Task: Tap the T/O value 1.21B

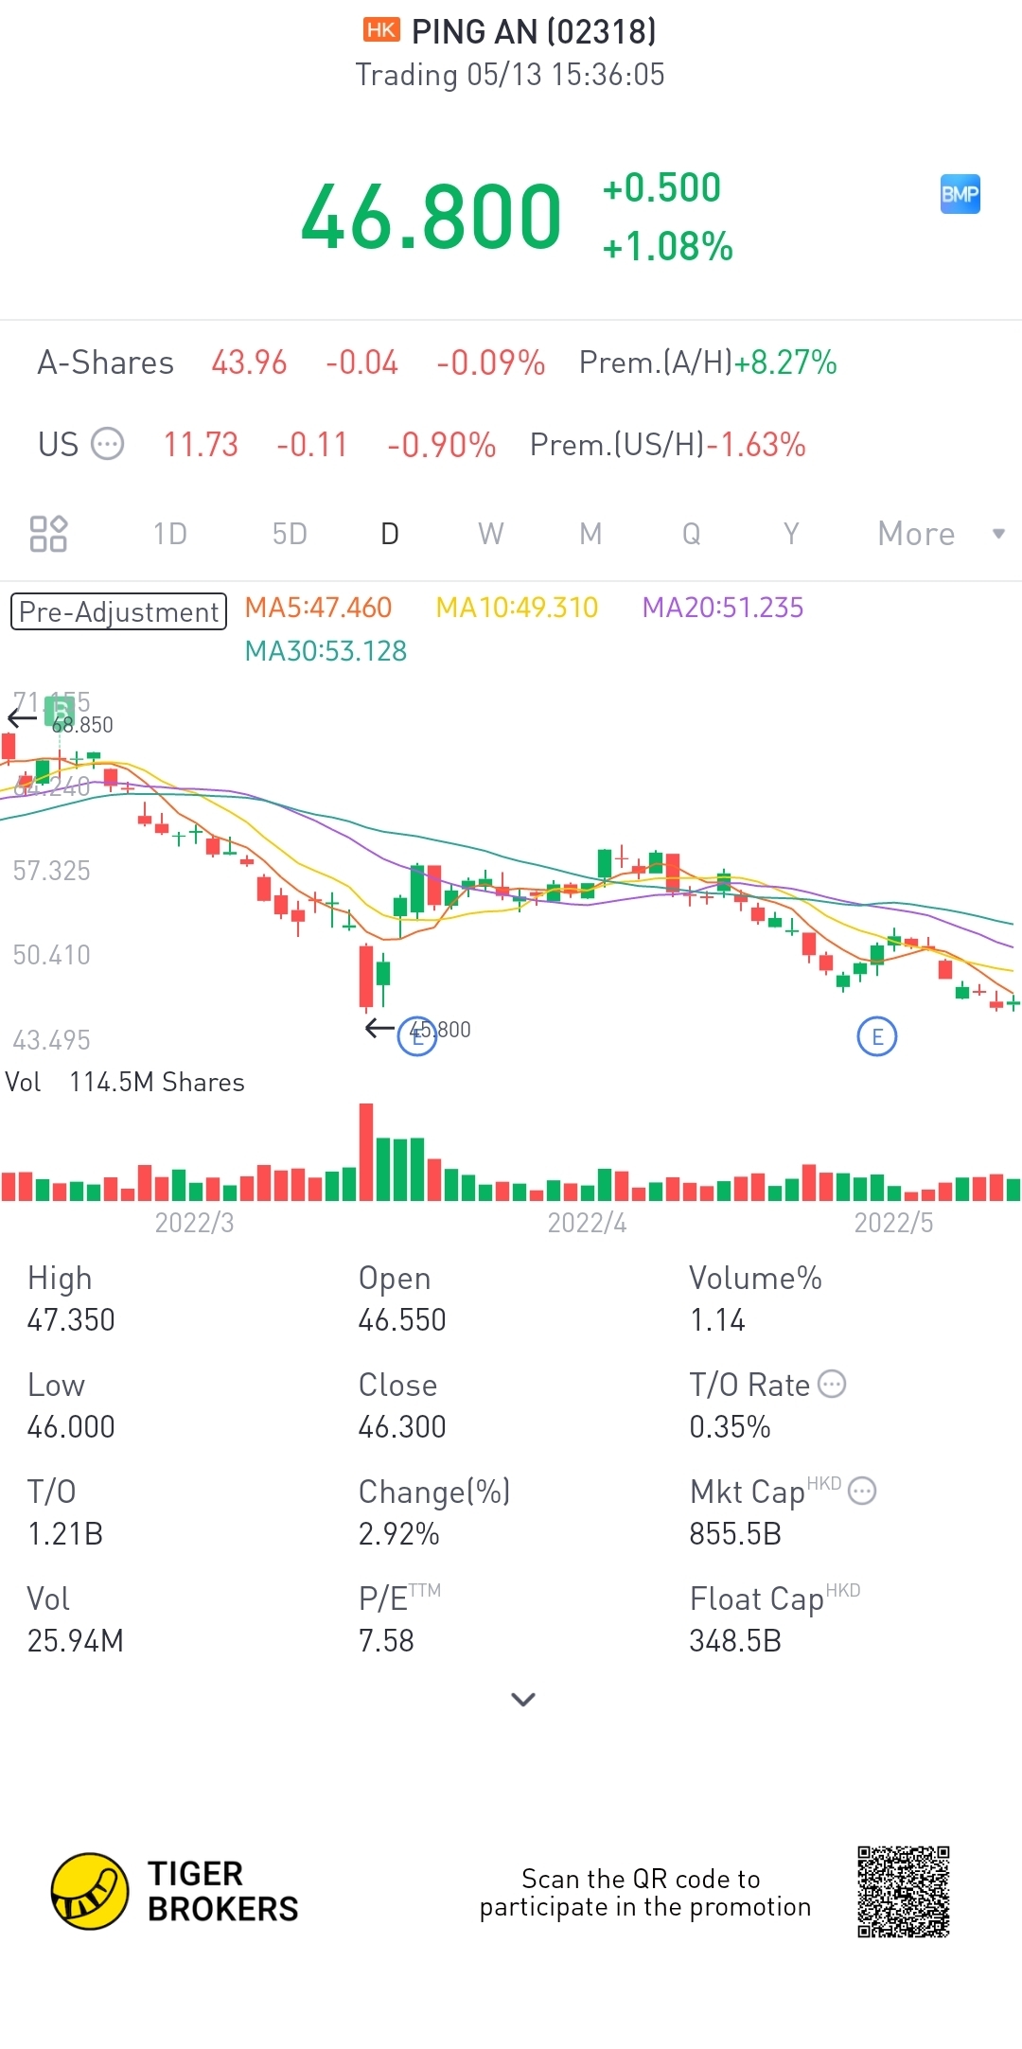Action: pyautogui.click(x=65, y=1533)
